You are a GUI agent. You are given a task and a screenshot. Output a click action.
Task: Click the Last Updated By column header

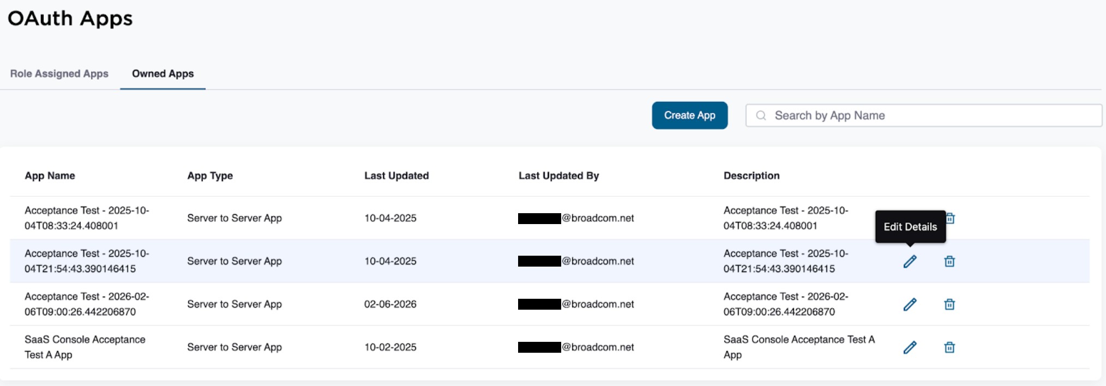[558, 176]
